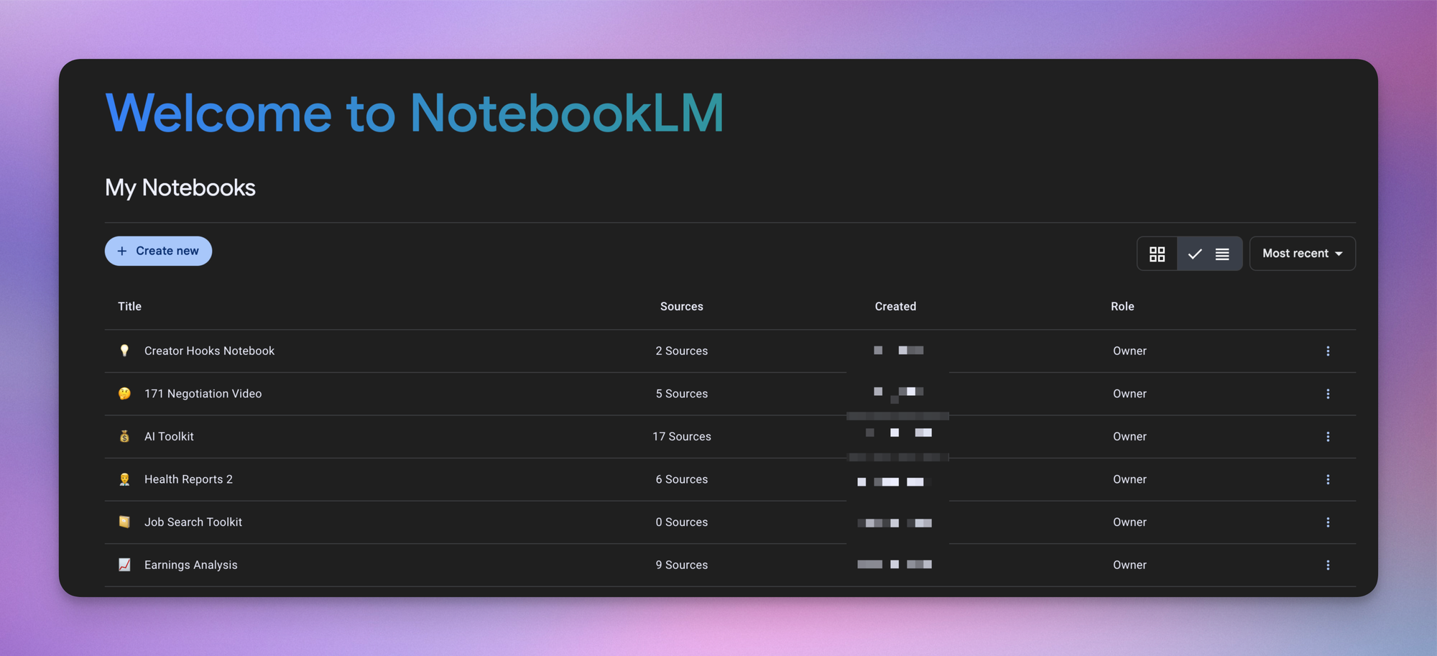Click the Owner role of AI Toolkit
This screenshot has height=656, width=1437.
click(1129, 436)
